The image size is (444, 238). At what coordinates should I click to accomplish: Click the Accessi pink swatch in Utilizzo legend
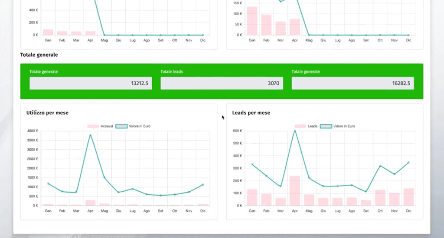93,126
